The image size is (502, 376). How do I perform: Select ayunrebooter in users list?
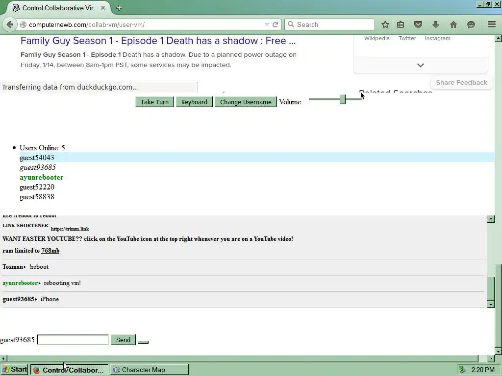click(x=41, y=177)
